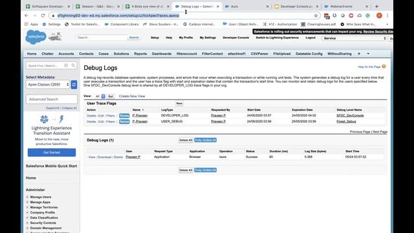
Task: Open the Apps bookmark grid icon
Action: click(27, 25)
